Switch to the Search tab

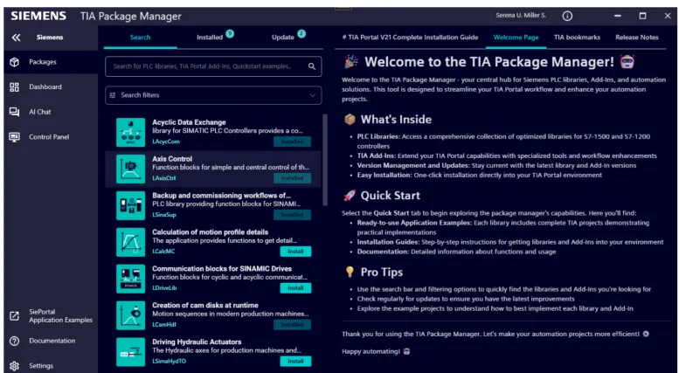click(x=141, y=38)
